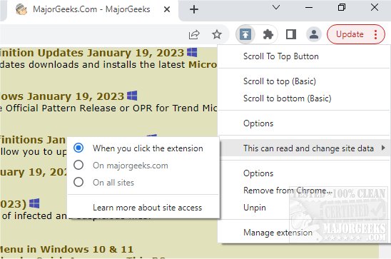This screenshot has width=391, height=259.
Task: Click the Windows logo after 'Updates January 19, 2023'
Action: [192, 52]
